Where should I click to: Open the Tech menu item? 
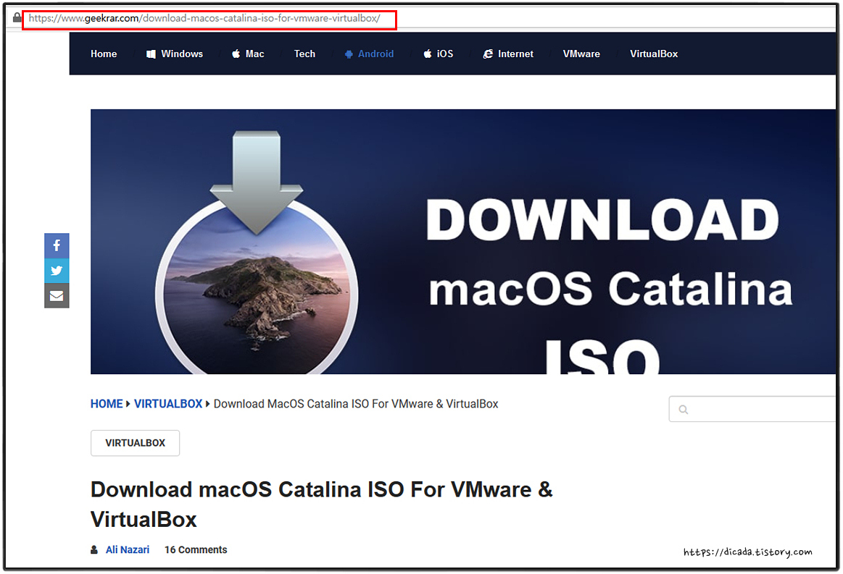304,54
